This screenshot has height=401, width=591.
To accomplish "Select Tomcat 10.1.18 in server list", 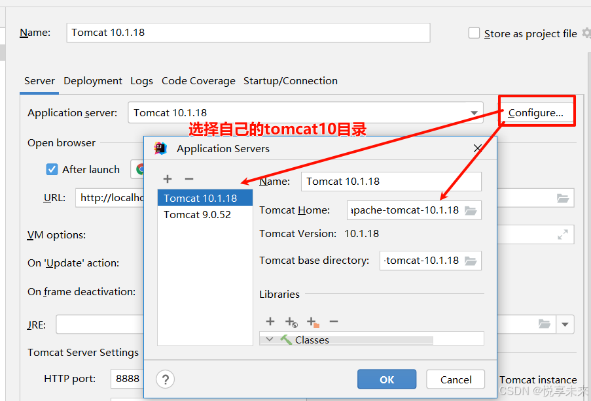I will tap(205, 198).
